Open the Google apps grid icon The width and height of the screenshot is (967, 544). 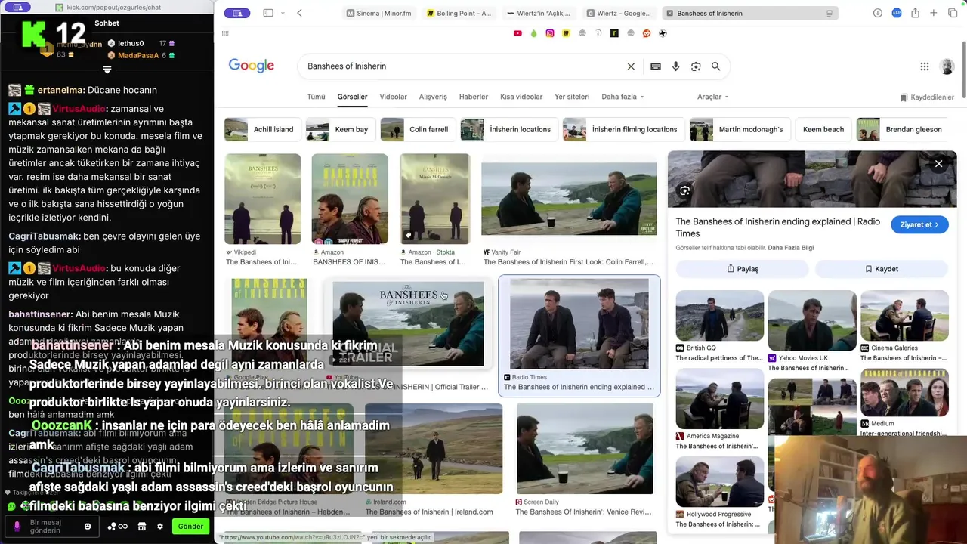click(924, 66)
